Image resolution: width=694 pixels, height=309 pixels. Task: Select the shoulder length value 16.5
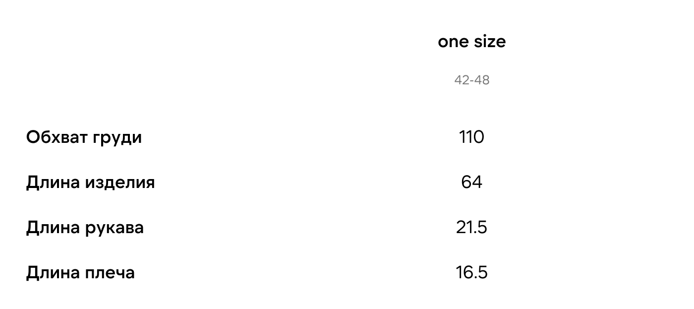(x=471, y=273)
